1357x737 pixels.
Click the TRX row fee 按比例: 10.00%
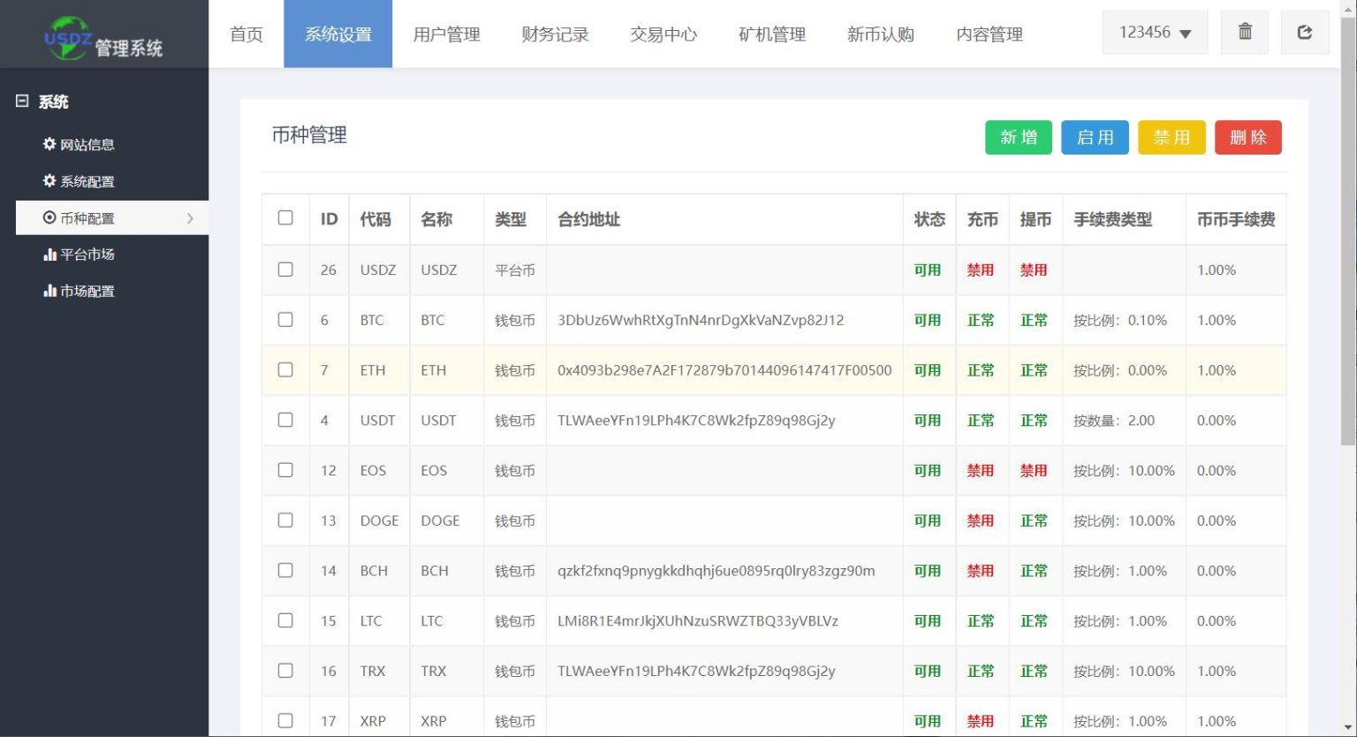(x=1124, y=671)
